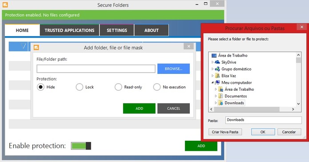Select the Documentos folder icon
The width and height of the screenshot is (309, 162).
(221, 96)
